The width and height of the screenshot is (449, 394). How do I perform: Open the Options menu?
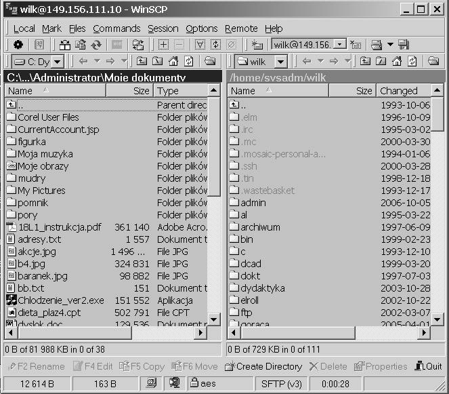202,28
